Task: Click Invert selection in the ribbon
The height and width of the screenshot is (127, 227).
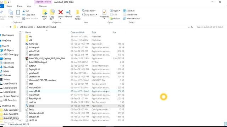Action: 132,18
